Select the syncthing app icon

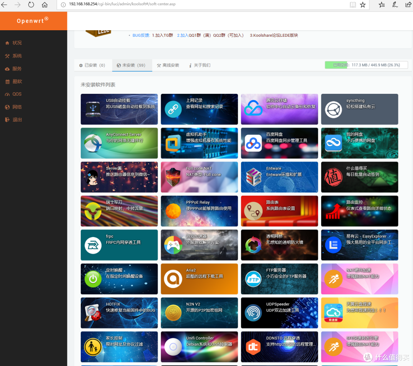[333, 109]
